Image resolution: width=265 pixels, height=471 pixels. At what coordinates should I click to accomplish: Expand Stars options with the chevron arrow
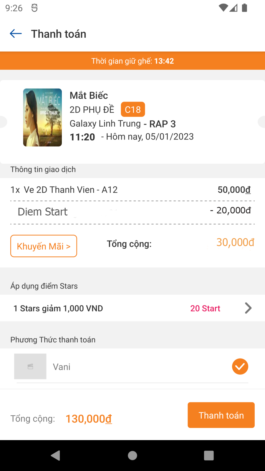pyautogui.click(x=248, y=308)
